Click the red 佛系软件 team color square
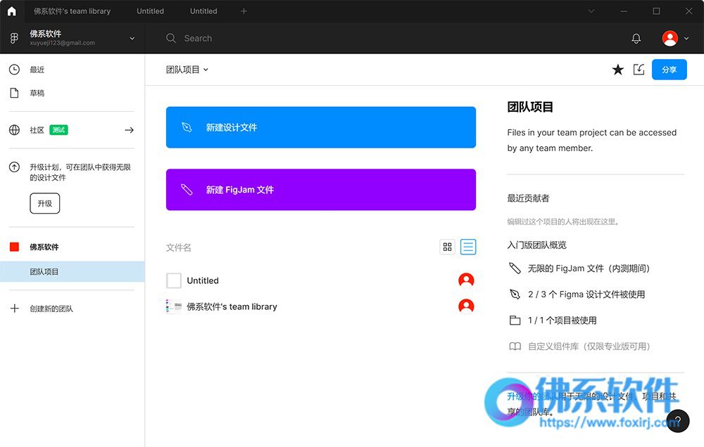Image resolution: width=704 pixels, height=447 pixels. [x=14, y=247]
